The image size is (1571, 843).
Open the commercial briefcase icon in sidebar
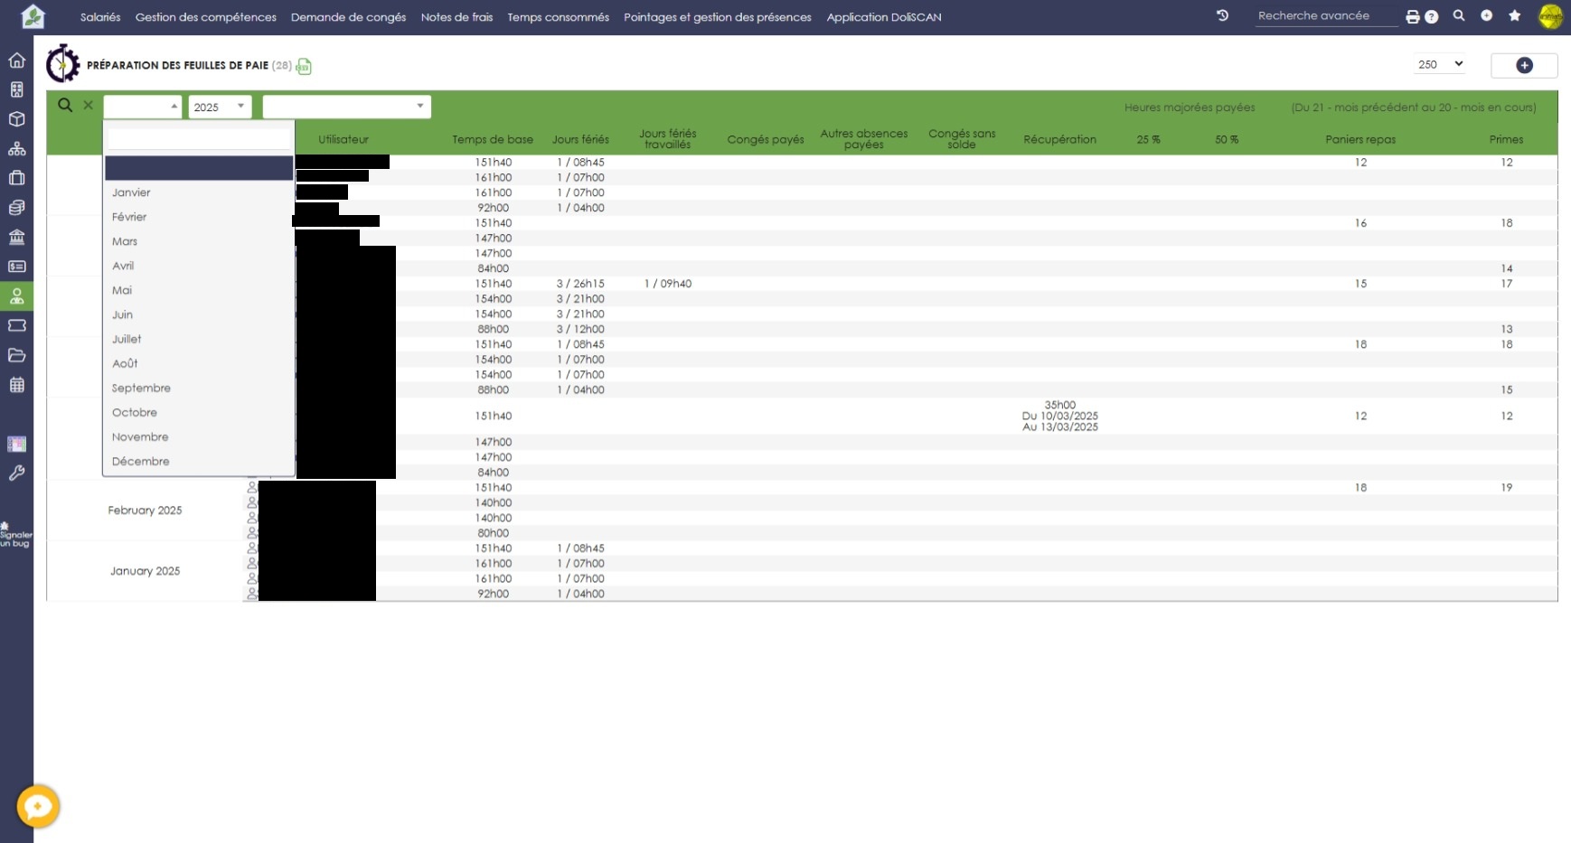point(16,178)
